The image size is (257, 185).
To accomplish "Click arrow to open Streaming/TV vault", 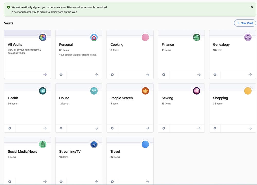I will (x=96, y=182).
